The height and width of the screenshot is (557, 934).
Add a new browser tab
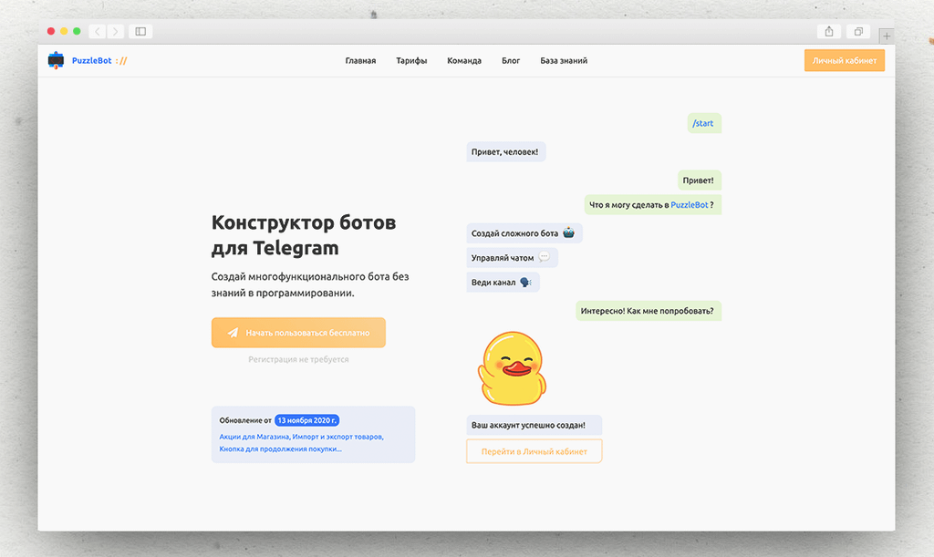(887, 36)
